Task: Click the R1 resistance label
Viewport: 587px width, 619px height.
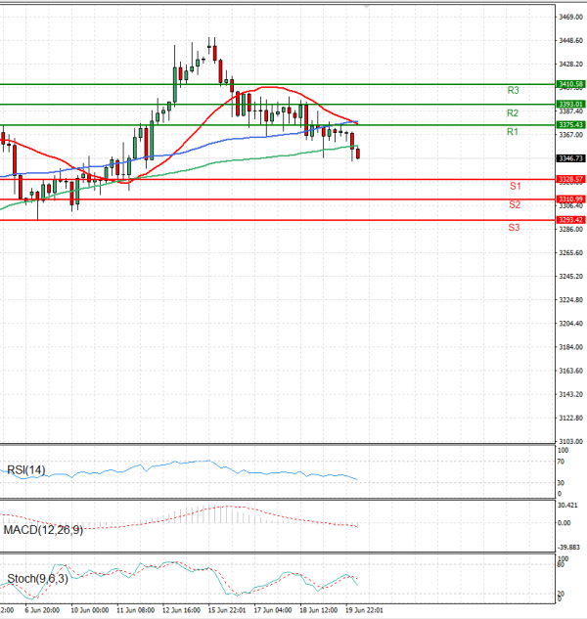Action: 513,132
